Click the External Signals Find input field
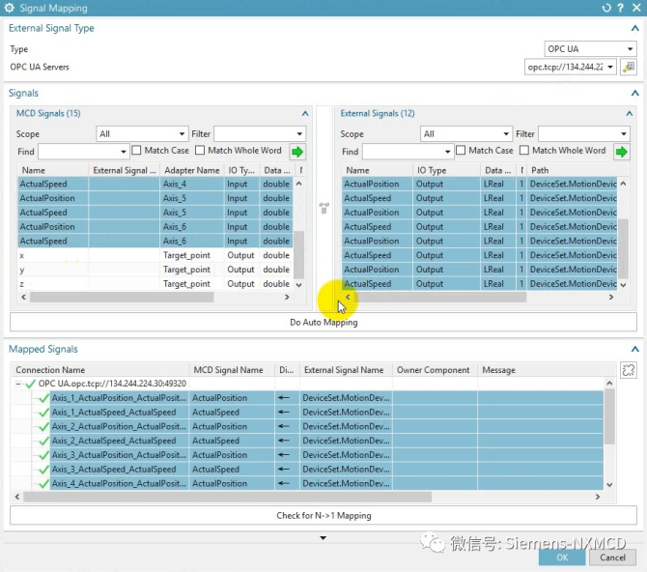The height and width of the screenshot is (572, 647). click(x=403, y=152)
